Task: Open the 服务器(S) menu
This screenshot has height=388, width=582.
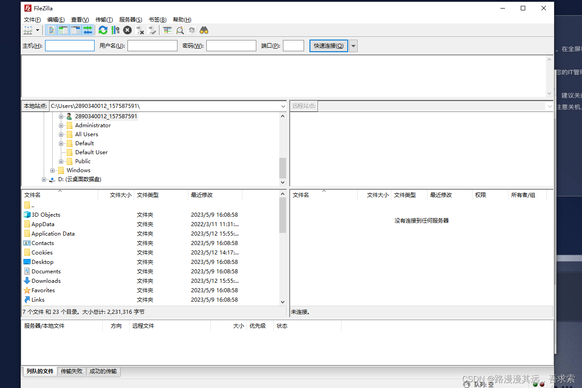Action: click(x=131, y=20)
